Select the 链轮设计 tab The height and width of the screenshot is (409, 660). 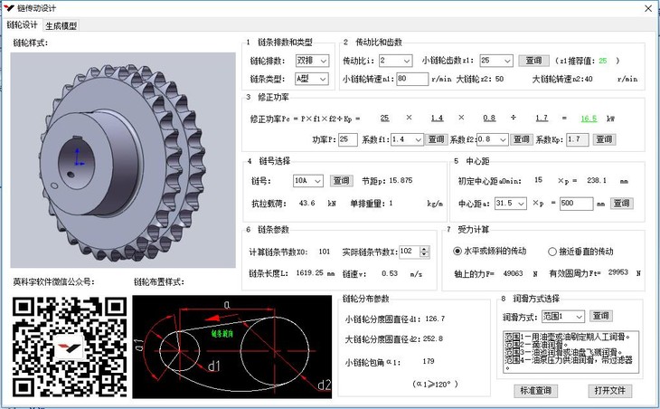click(22, 24)
